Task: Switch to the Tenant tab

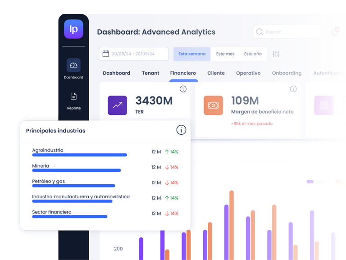Action: pos(150,73)
